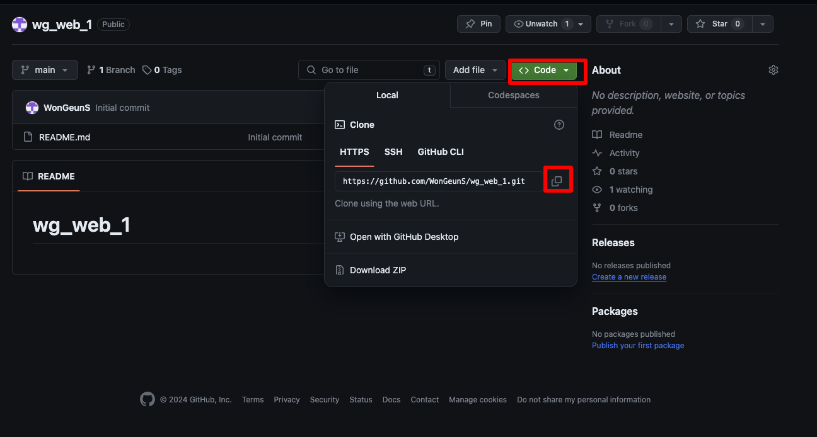Click the Fork button
The image size is (817, 437).
628,24
